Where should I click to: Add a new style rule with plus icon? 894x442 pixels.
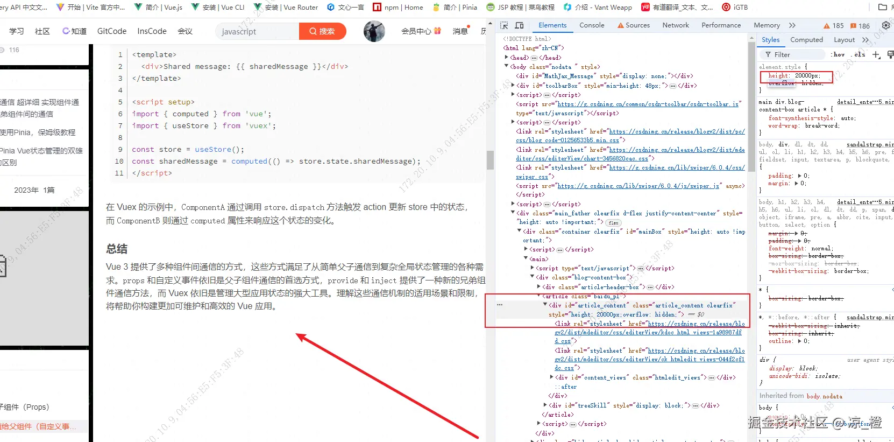click(876, 54)
